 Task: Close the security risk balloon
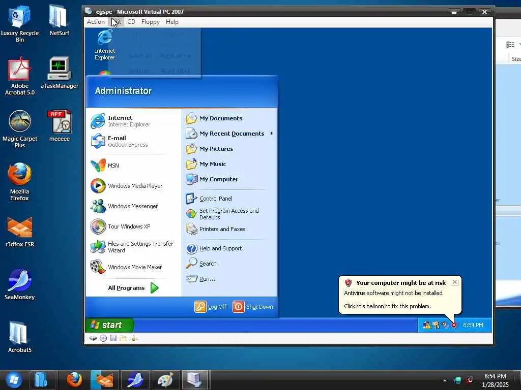pyautogui.click(x=455, y=282)
